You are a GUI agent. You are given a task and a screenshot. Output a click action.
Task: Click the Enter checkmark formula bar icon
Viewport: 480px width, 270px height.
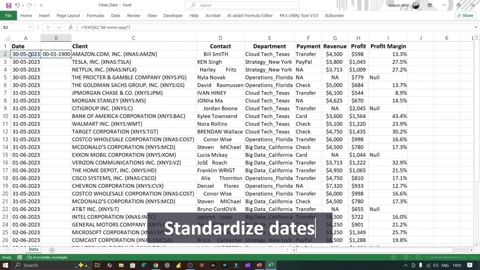[x=60, y=27]
